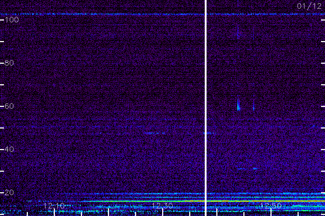Click the white vertical time marker line
Viewport: 325px width, 216px height.
205,108
